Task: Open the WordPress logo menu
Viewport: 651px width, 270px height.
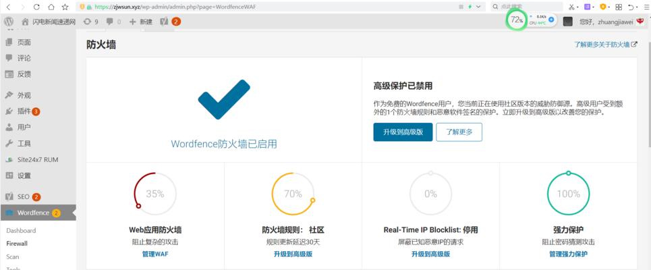Action: (9, 22)
